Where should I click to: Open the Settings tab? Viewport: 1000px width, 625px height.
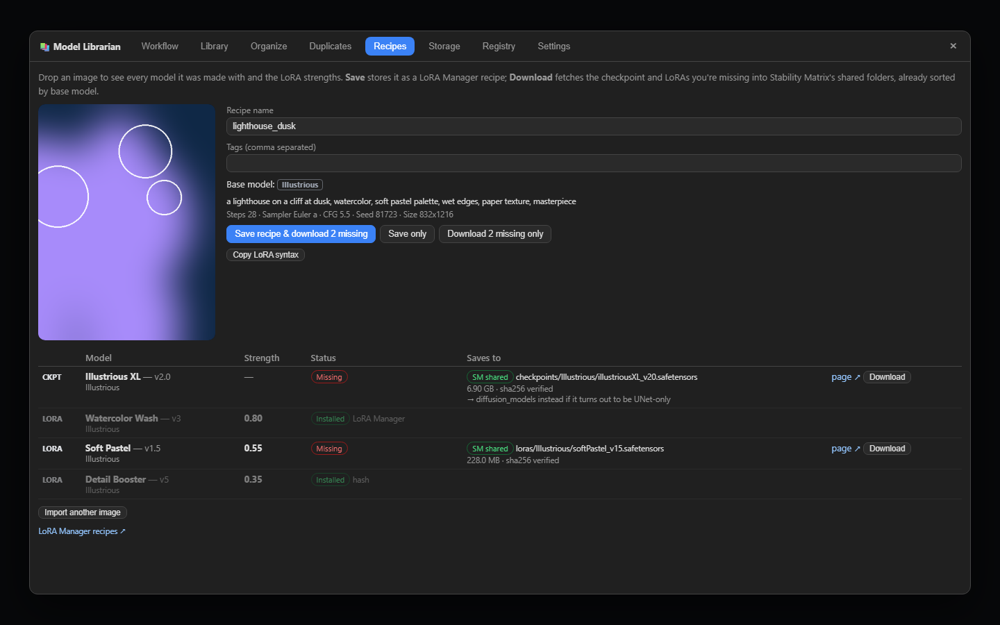553,46
